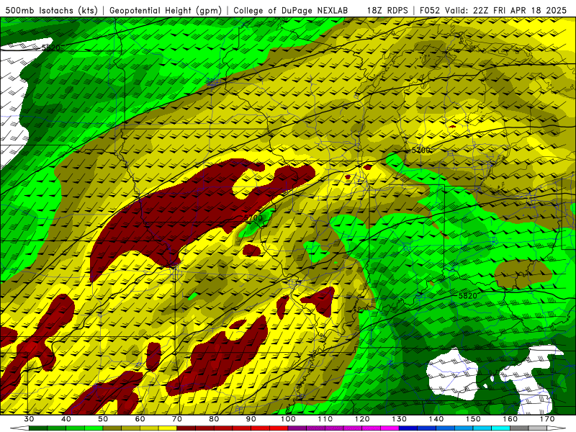Click the dark green legend swatch at 30
The image size is (576, 432).
(x=38, y=428)
